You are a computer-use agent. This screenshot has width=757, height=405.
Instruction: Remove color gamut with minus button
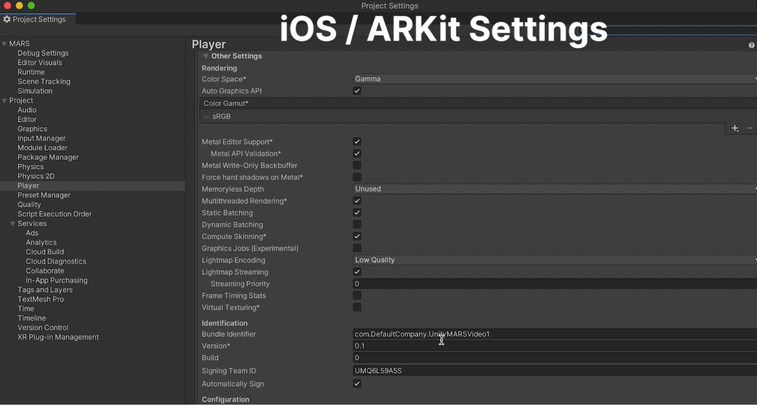(749, 129)
